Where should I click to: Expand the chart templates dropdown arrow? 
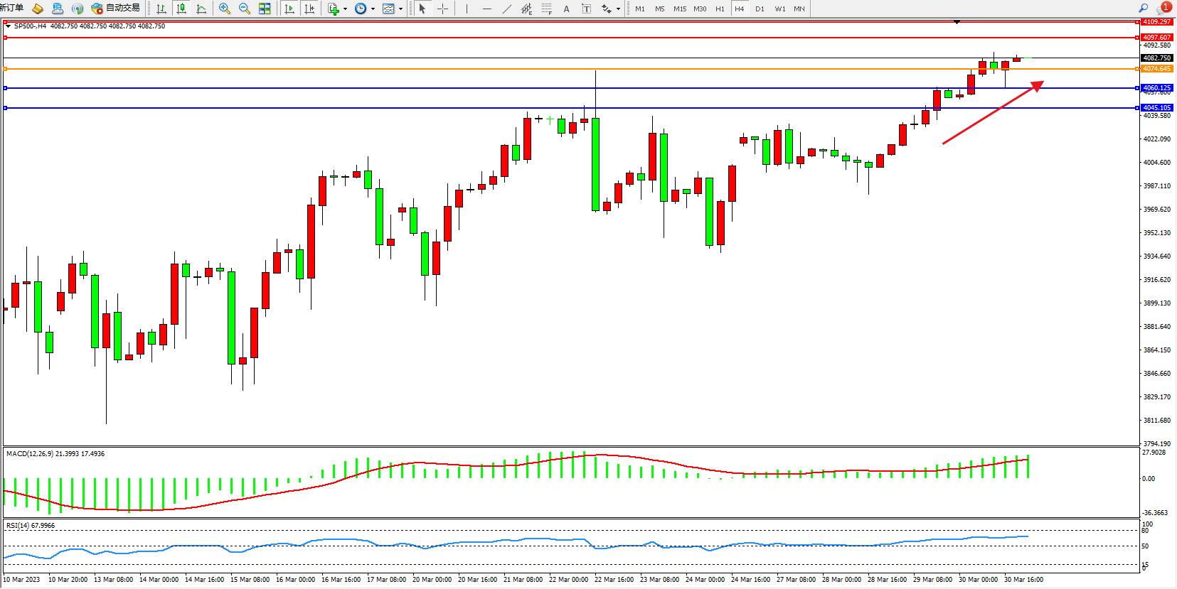pyautogui.click(x=400, y=9)
